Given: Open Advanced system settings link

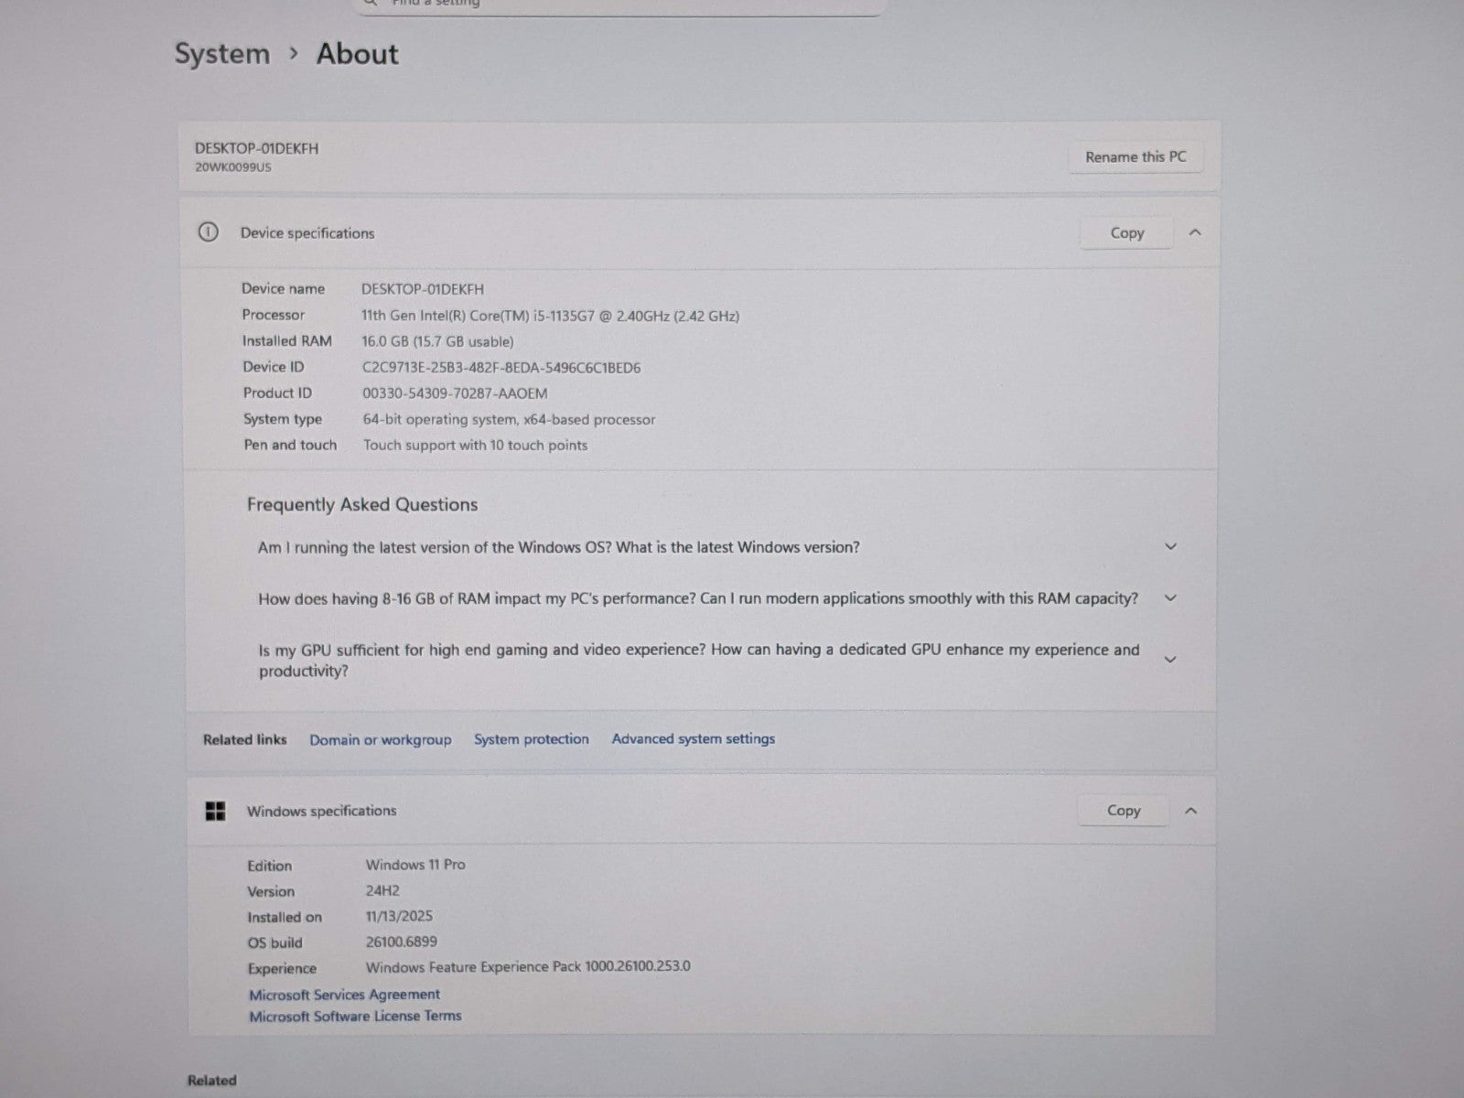Looking at the screenshot, I should click(693, 738).
